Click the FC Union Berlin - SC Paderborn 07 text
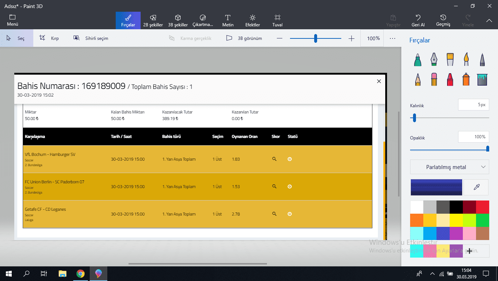498x281 pixels. point(55,182)
